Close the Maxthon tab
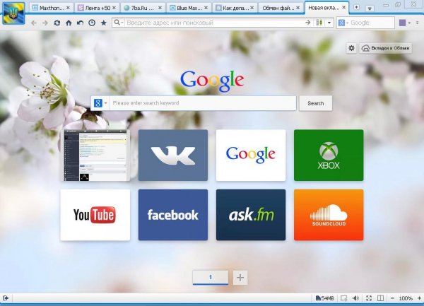The image size is (424, 306). click(x=68, y=8)
